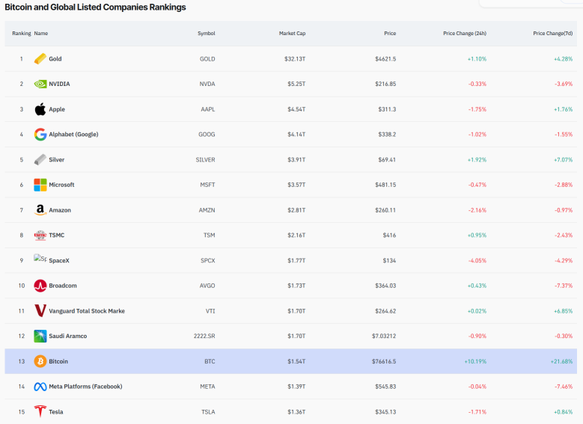Image resolution: width=583 pixels, height=424 pixels.
Task: Open the Amazon name link
Action: 60,210
